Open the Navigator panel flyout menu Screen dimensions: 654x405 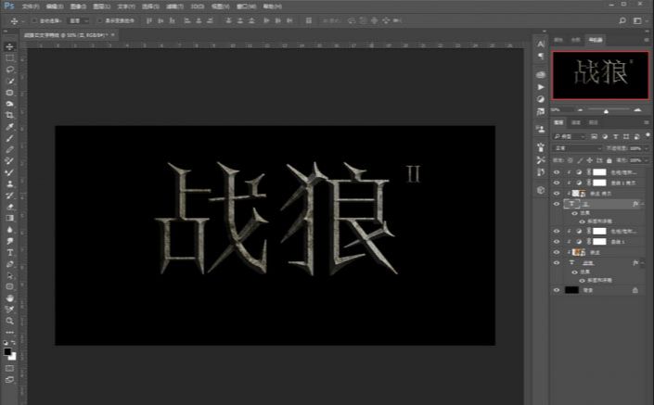647,40
